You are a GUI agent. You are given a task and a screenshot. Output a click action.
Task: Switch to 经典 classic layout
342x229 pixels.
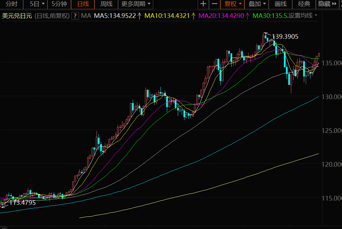click(304, 4)
